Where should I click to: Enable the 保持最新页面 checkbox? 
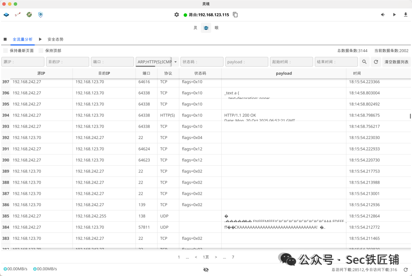(x=5, y=50)
